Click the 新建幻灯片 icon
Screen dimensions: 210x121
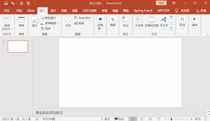point(7,19)
